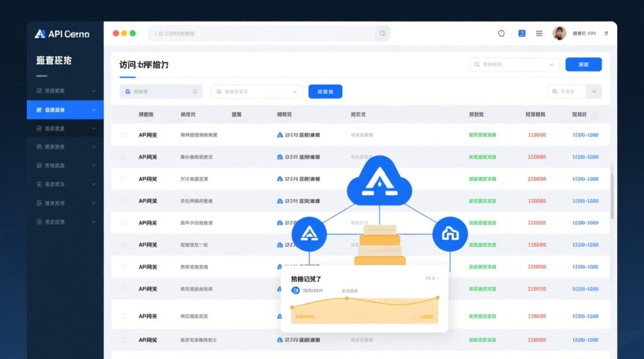Click the API Cerno logo in sidebar
The width and height of the screenshot is (644, 359).
click(x=62, y=34)
